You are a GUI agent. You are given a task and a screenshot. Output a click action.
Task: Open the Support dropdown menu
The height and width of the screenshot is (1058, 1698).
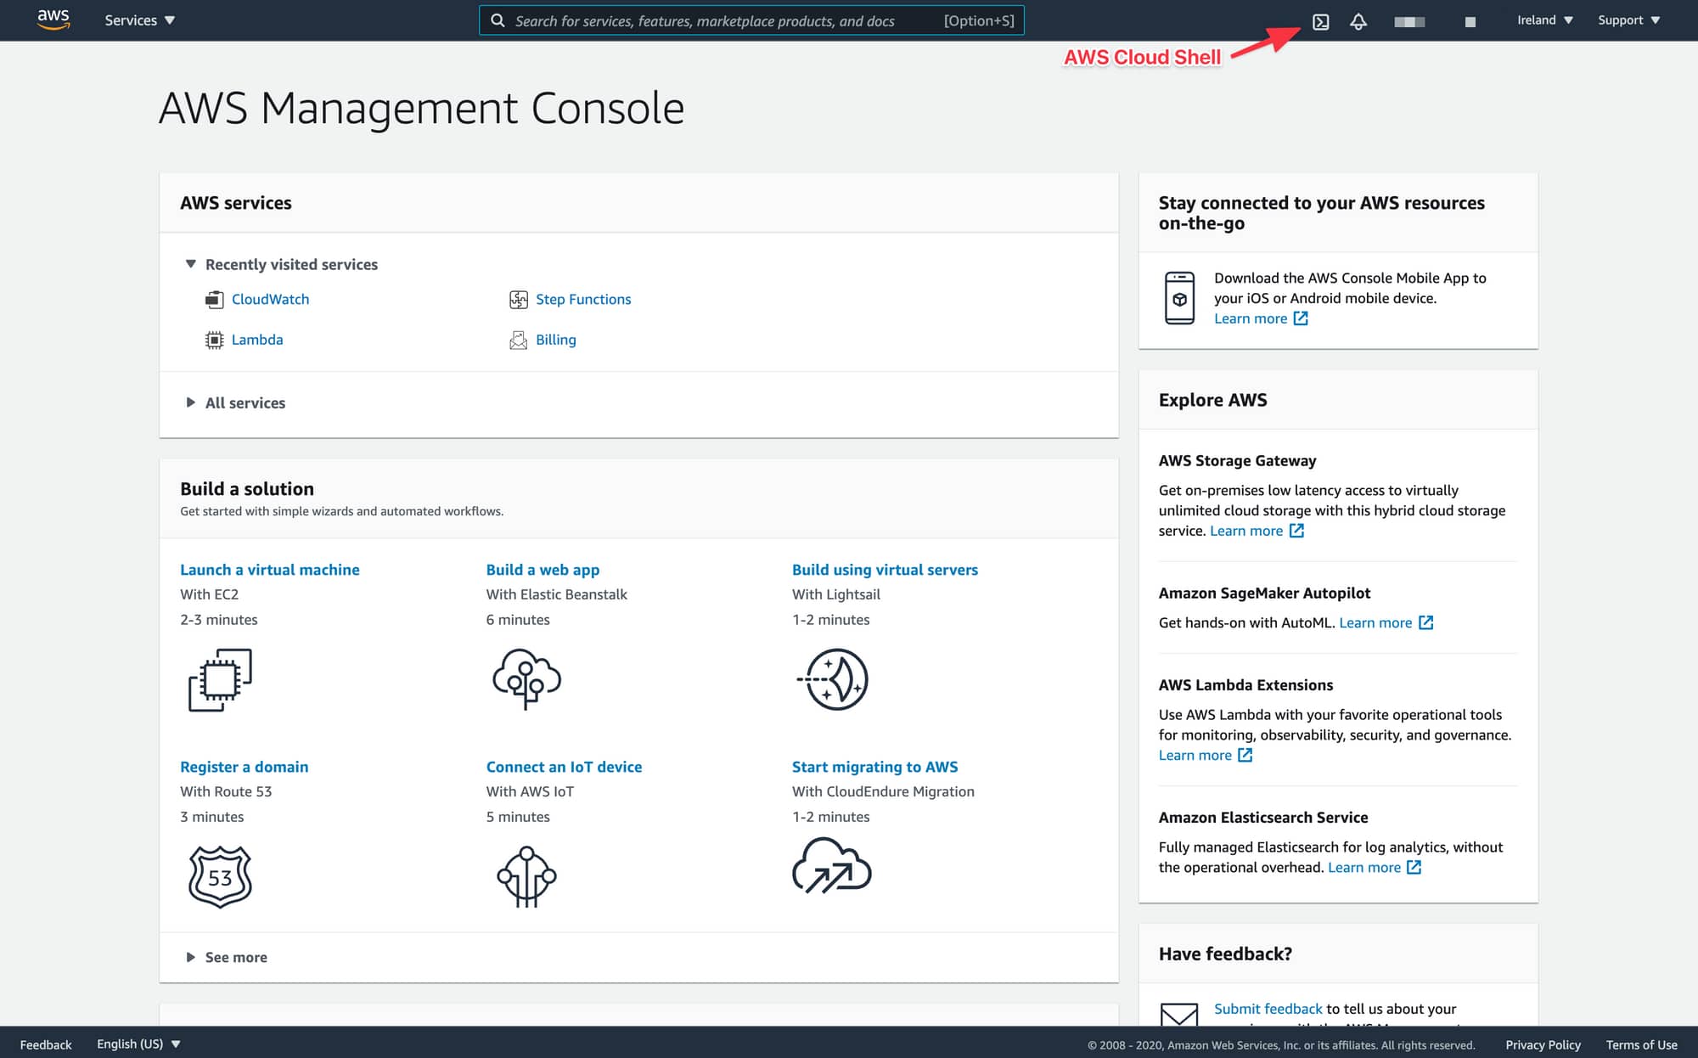tap(1628, 20)
